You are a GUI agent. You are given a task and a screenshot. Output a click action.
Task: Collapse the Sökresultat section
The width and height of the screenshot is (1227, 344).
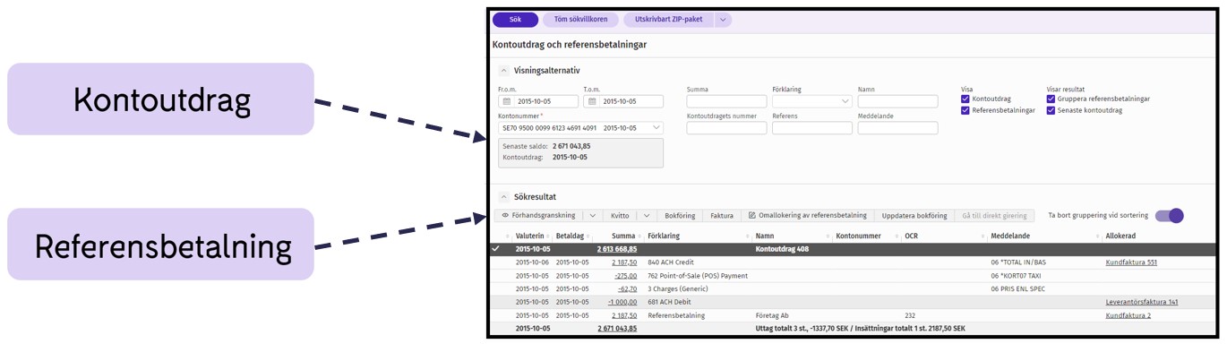pos(503,196)
